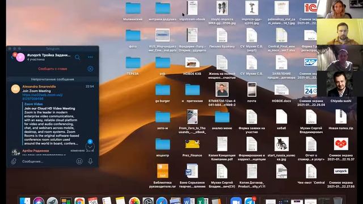Open Safari from the Dock
The width and height of the screenshot is (363, 204).
pos(162,201)
